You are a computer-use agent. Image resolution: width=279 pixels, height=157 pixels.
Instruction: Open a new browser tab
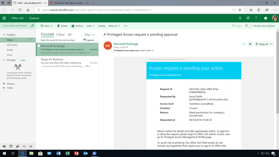[87, 3]
